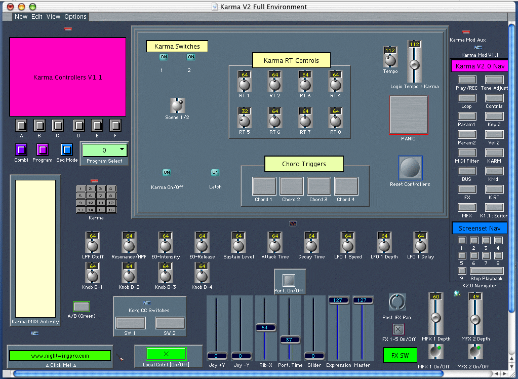Screen dimensions: 518x379
Task: Open the Program Select dropdown
Action: click(x=122, y=150)
